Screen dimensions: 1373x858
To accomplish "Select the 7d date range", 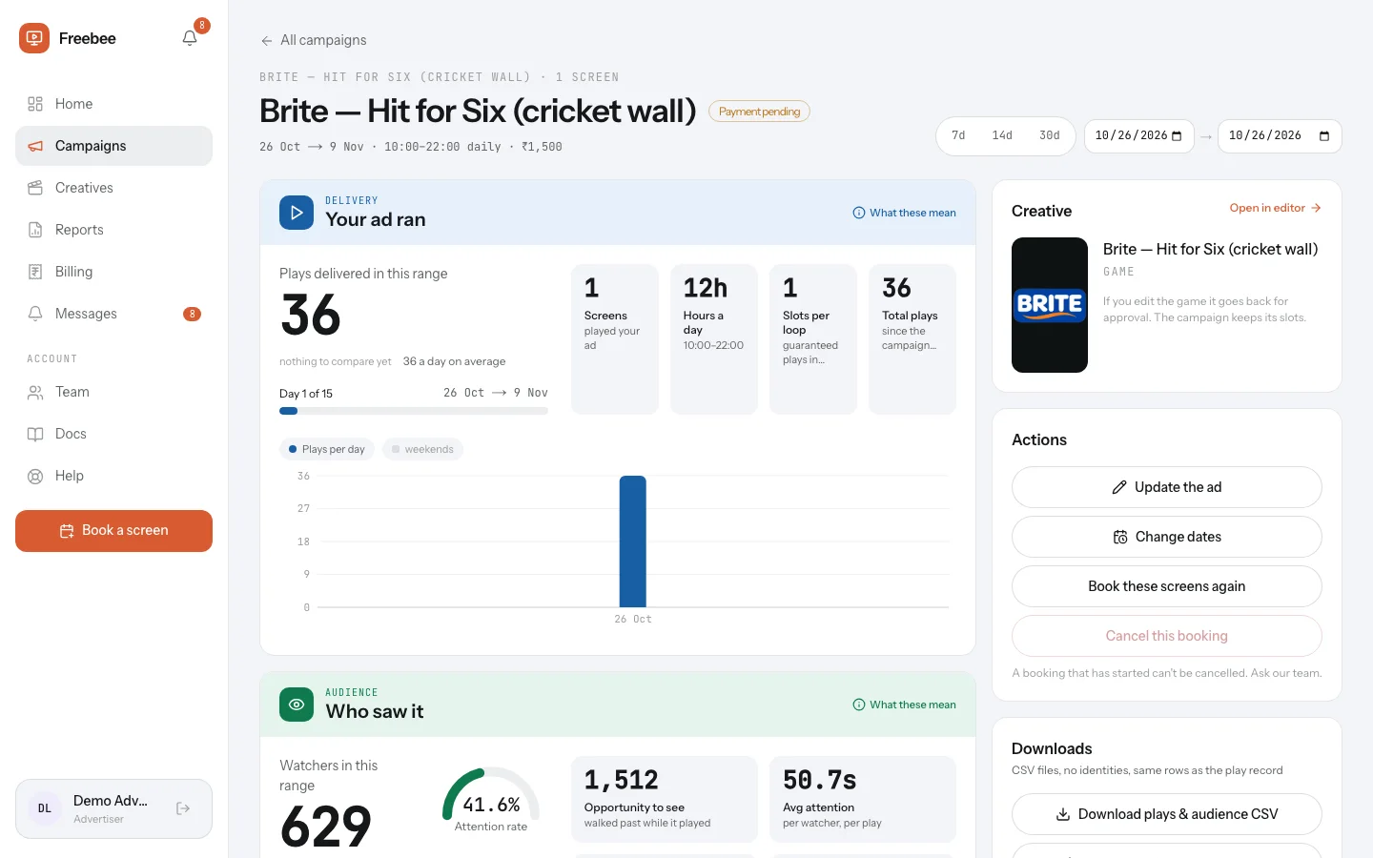I will (x=958, y=136).
